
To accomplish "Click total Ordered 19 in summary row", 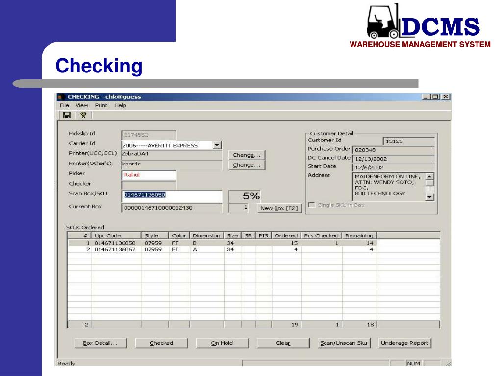I will (295, 325).
